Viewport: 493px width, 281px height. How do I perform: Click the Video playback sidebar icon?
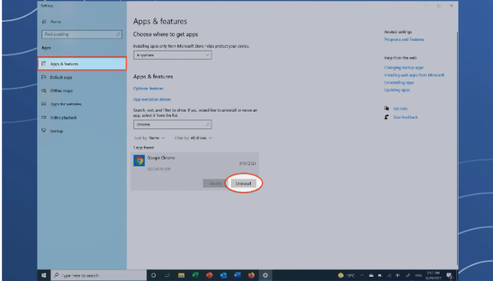point(44,117)
